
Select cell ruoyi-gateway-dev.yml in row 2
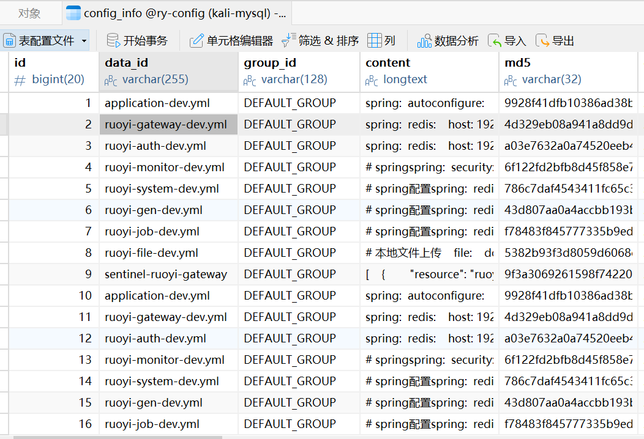168,124
